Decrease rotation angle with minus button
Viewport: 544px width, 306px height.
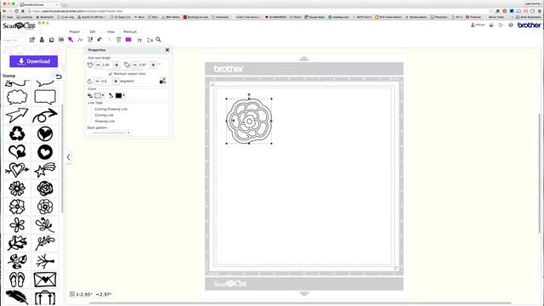click(x=97, y=82)
